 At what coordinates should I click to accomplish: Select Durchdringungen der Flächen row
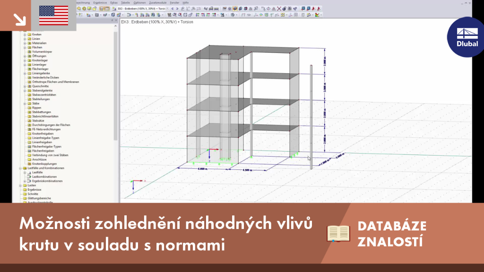51,125
